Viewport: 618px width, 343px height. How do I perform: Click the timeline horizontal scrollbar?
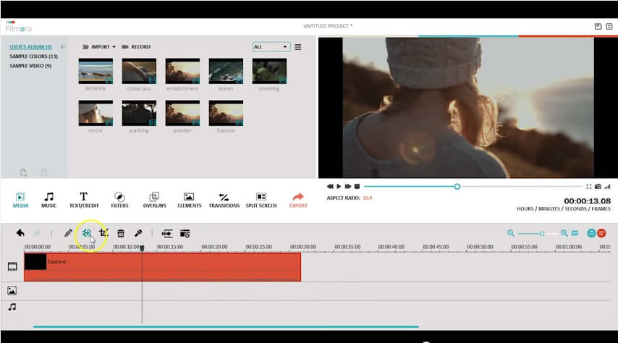tap(226, 327)
